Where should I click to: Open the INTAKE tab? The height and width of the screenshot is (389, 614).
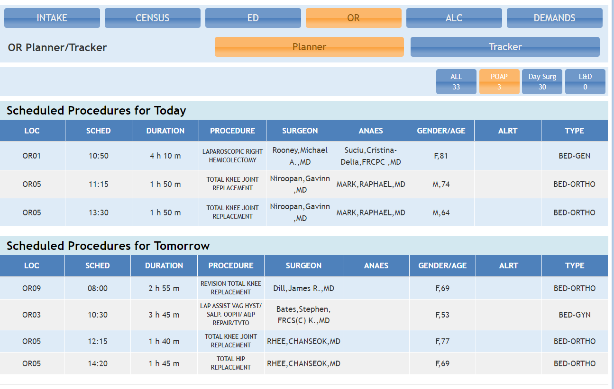52,18
